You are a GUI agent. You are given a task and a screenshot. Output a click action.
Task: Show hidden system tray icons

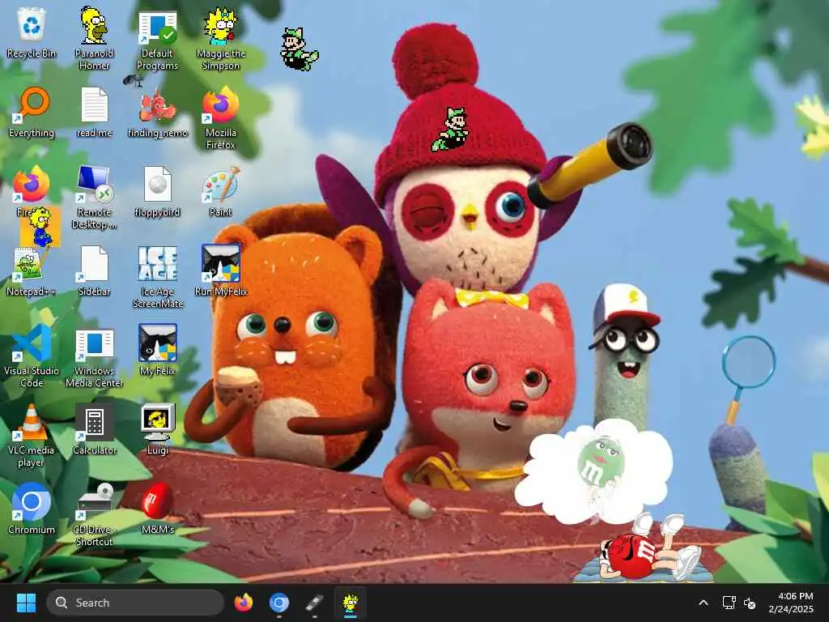pyautogui.click(x=704, y=603)
